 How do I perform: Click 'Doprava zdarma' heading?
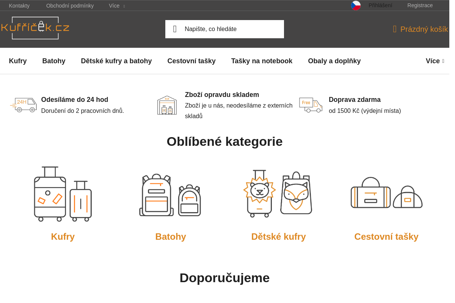coord(355,100)
